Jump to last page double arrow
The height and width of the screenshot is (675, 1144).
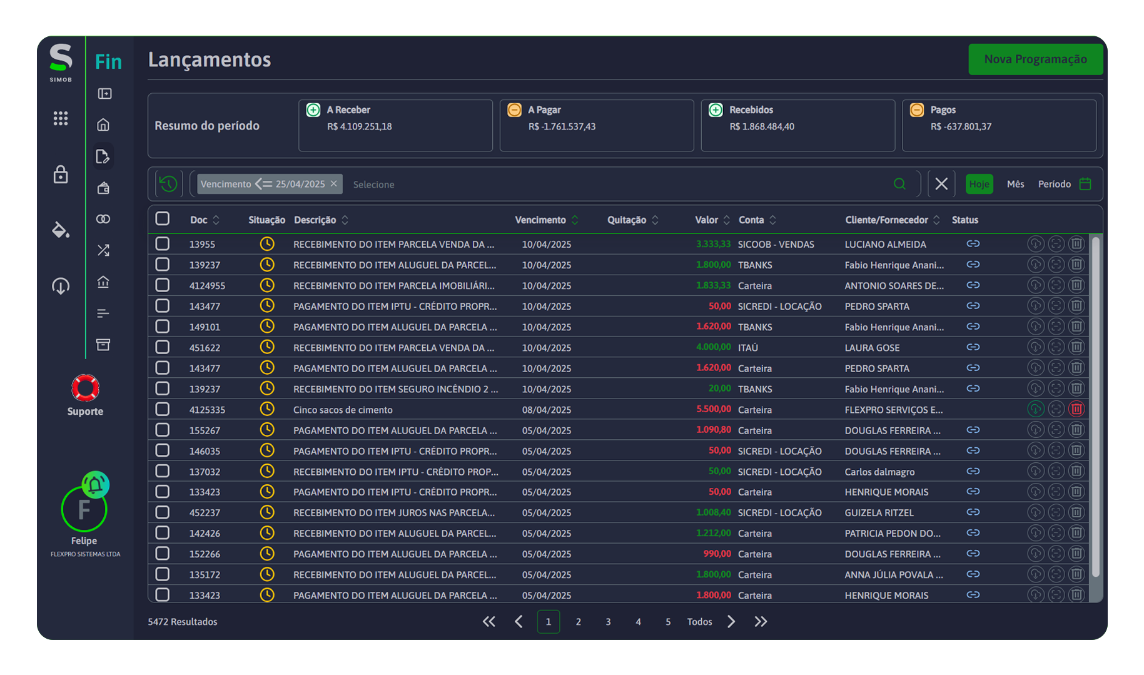761,622
